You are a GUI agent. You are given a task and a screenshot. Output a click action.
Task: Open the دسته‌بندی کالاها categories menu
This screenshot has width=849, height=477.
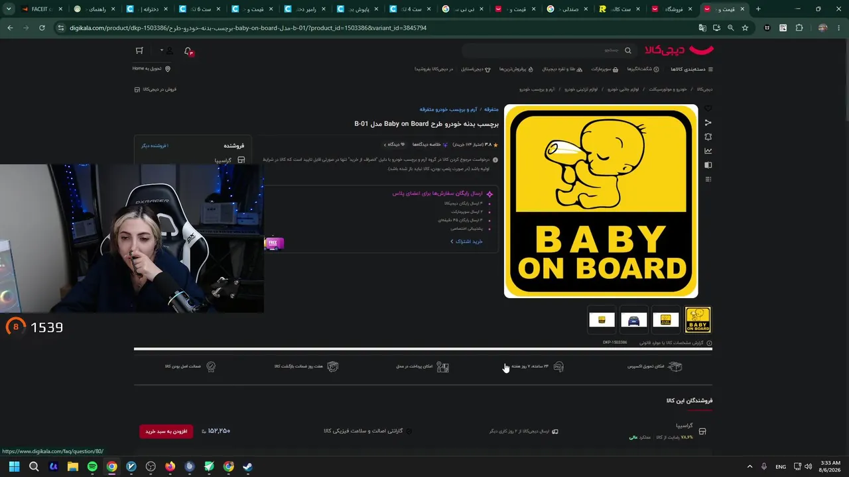692,70
